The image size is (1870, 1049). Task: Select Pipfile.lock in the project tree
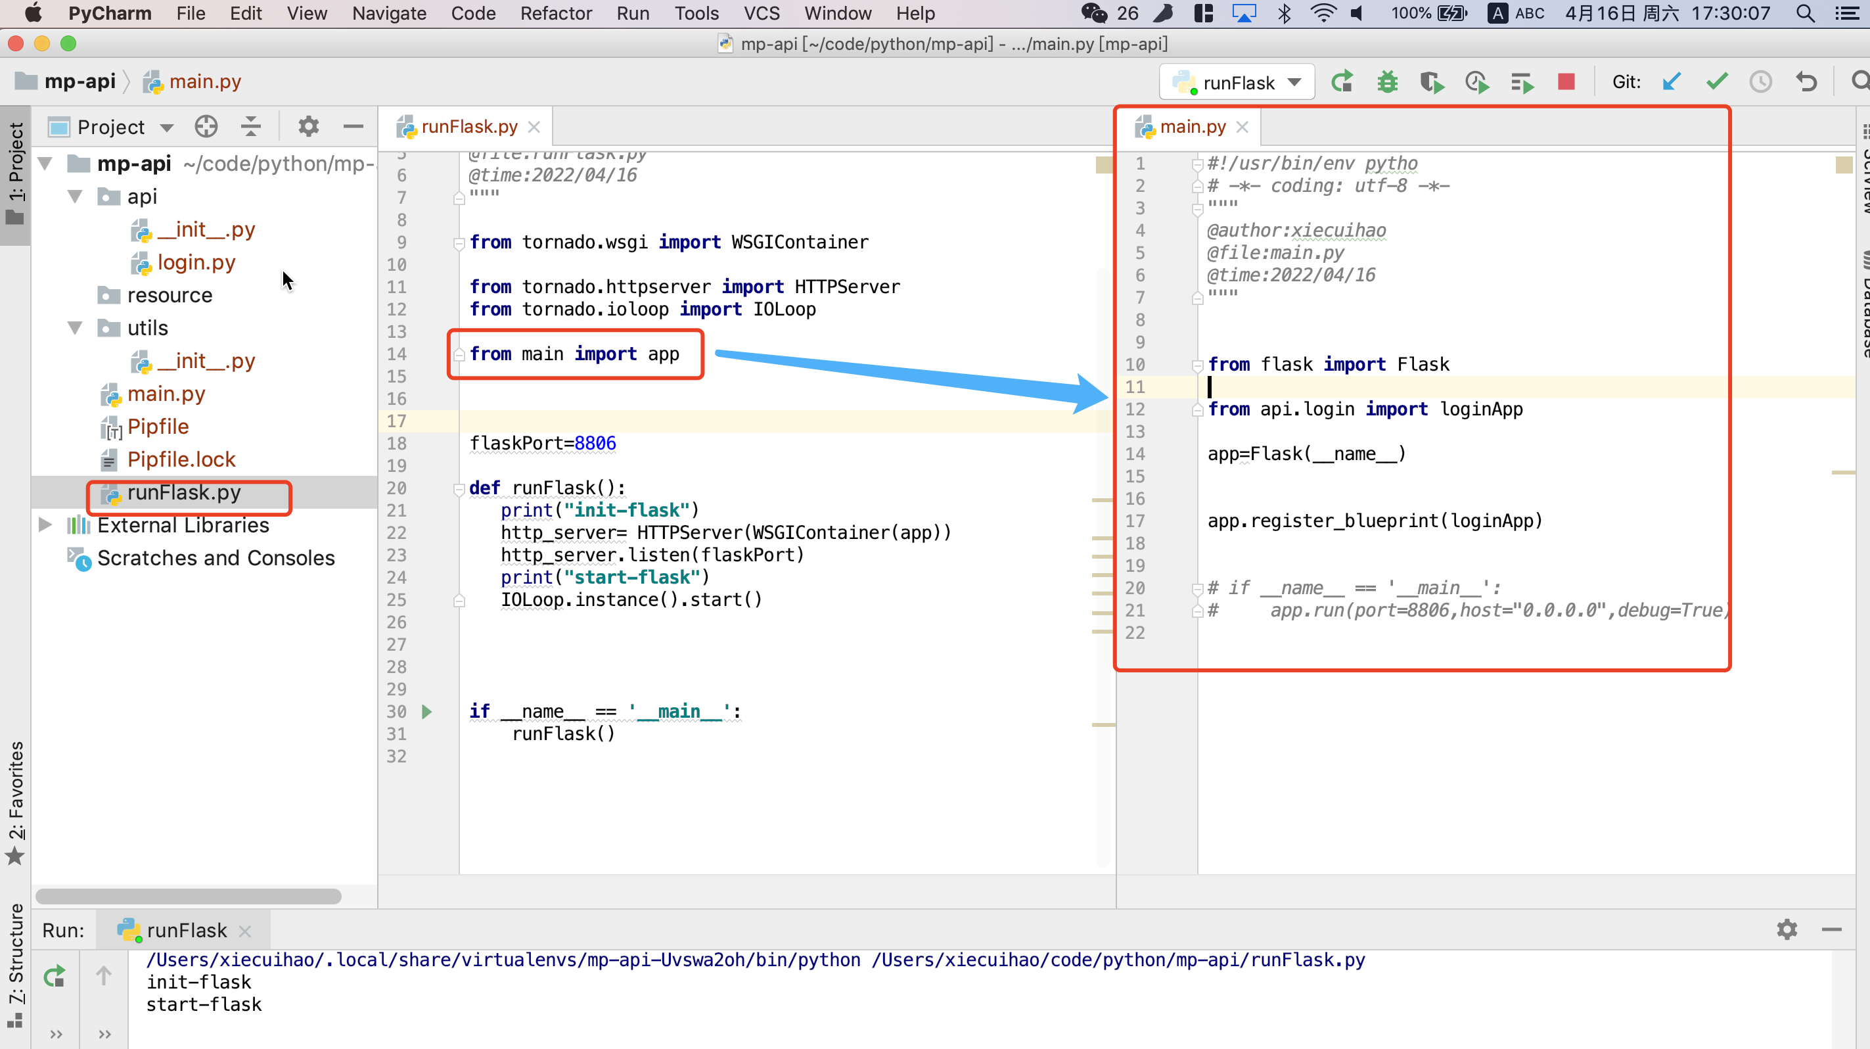[x=181, y=459]
